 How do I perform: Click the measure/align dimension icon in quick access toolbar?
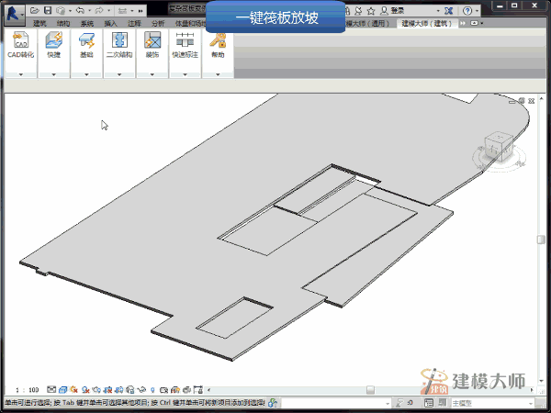[122, 10]
